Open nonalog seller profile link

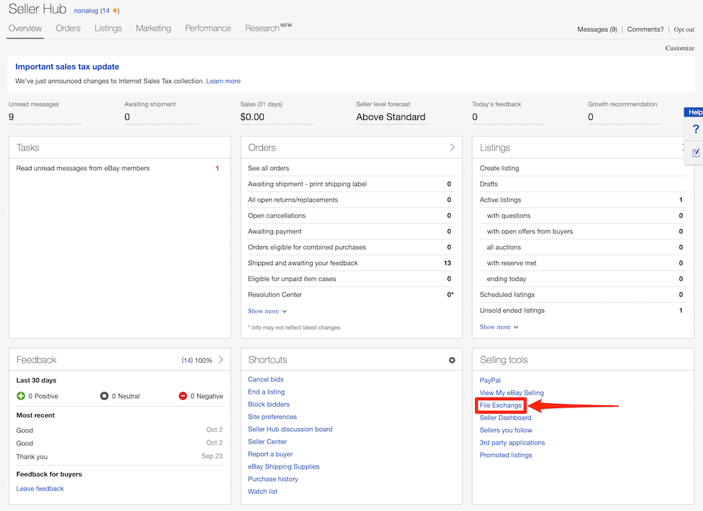click(x=86, y=10)
